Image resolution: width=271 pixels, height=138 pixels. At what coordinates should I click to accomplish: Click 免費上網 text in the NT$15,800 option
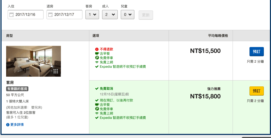coord(106,113)
